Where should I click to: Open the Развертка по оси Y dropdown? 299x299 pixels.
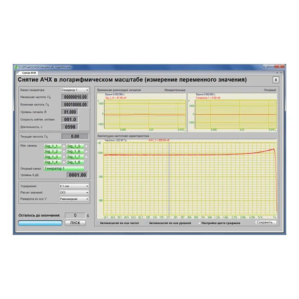[74, 199]
